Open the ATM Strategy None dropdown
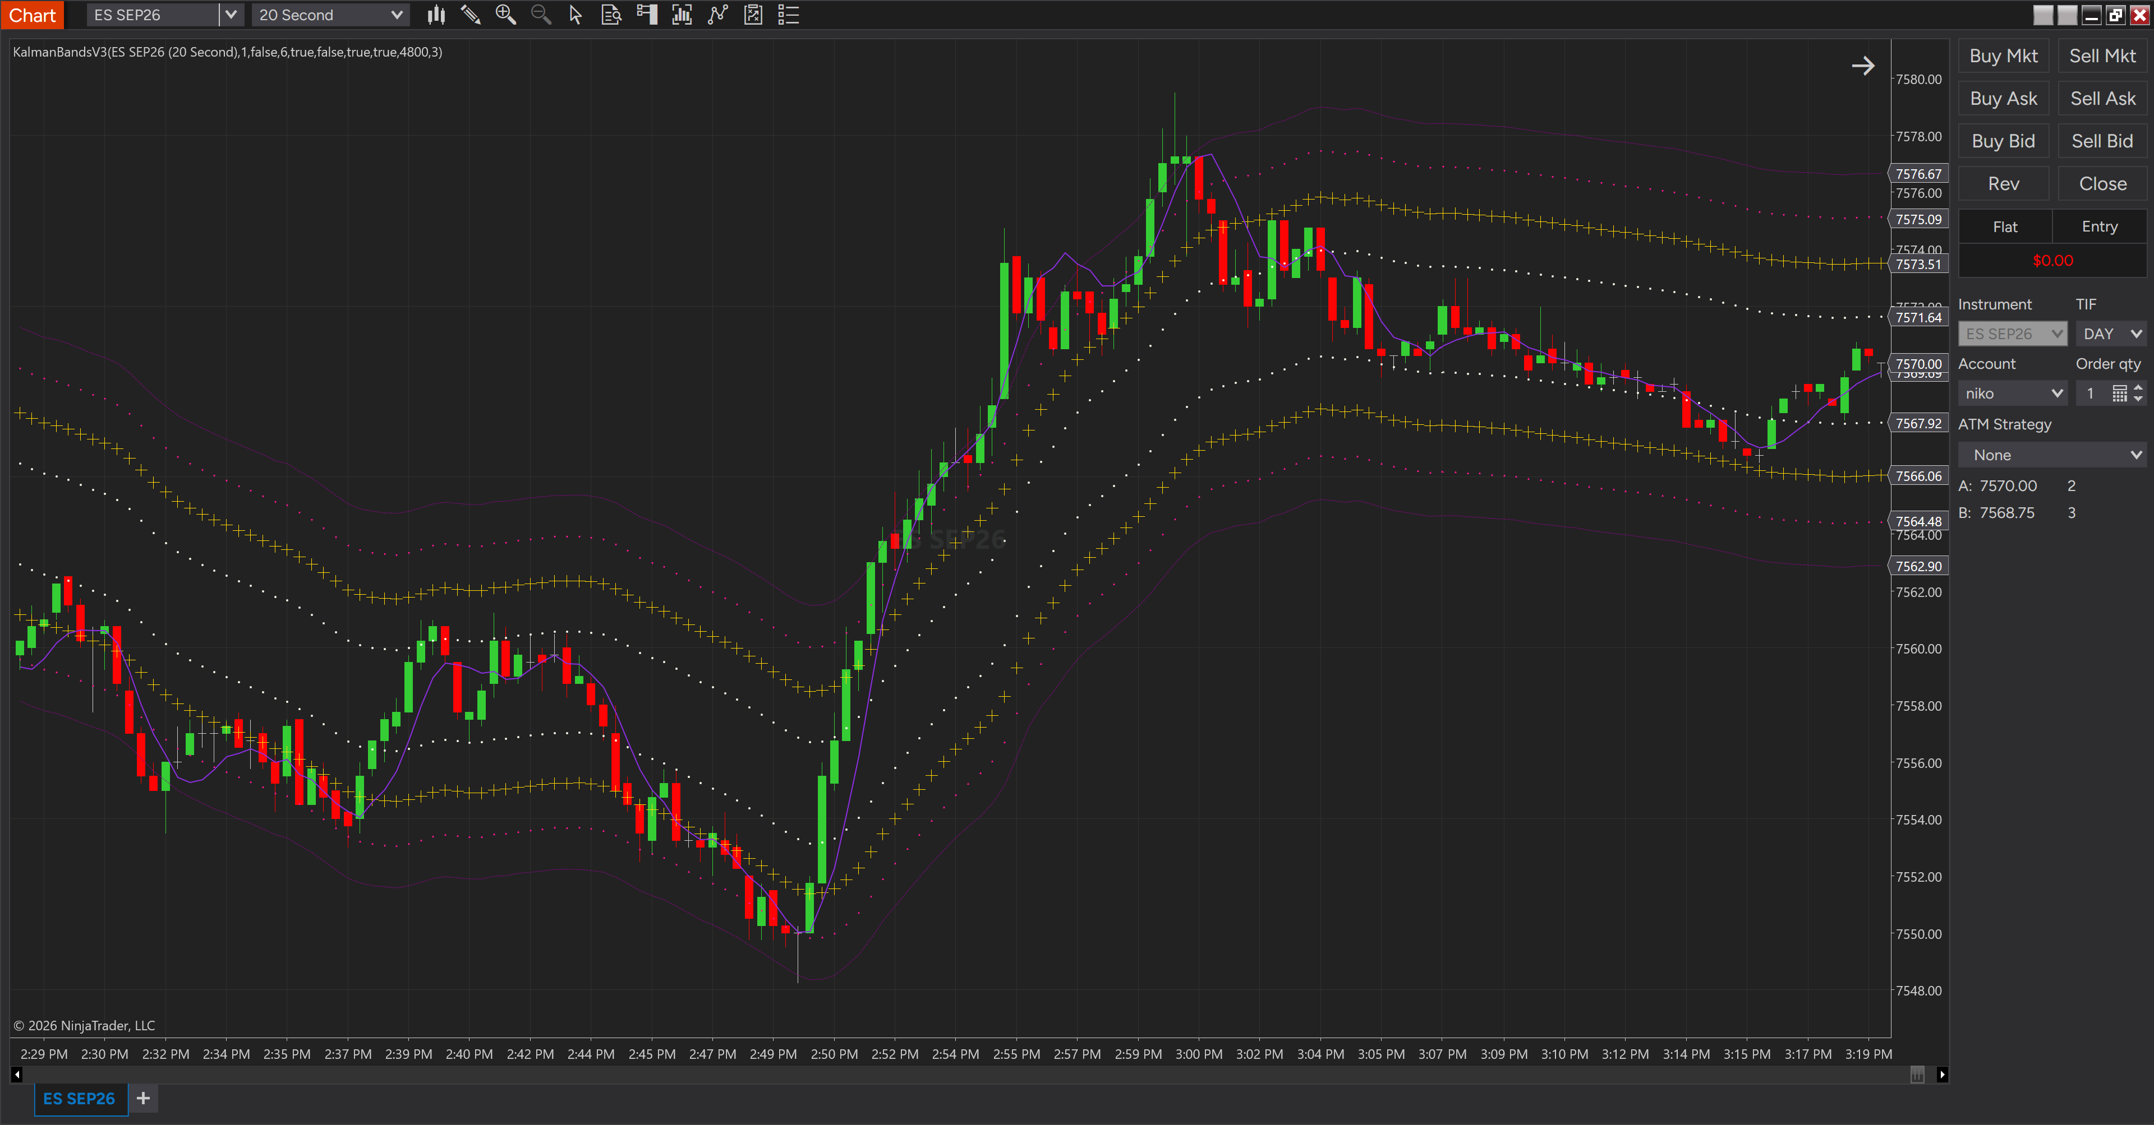The width and height of the screenshot is (2154, 1125). tap(2052, 455)
